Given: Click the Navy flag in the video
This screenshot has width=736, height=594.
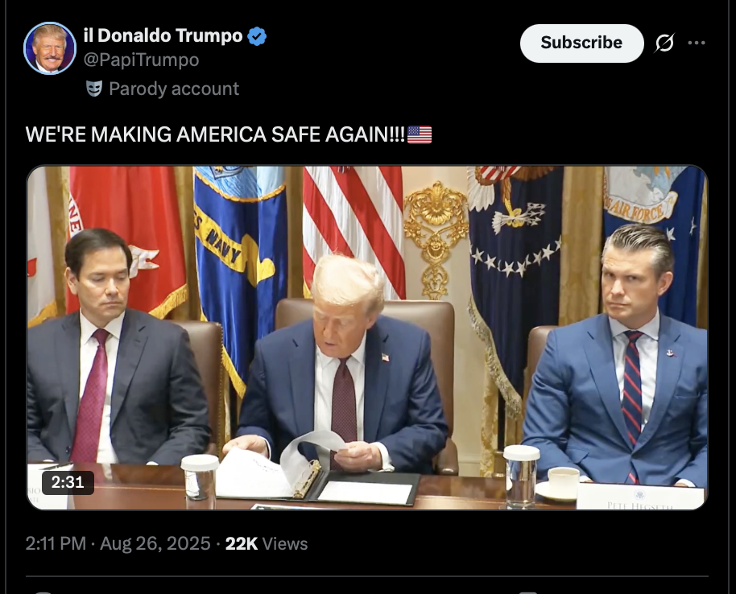Looking at the screenshot, I should pyautogui.click(x=239, y=262).
